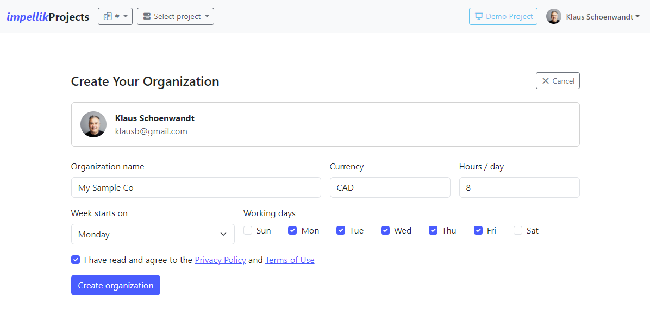Click the email klausb@gmail.com
This screenshot has width=650, height=321.
(151, 131)
